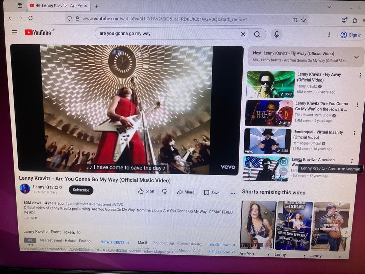
Task: Reload the page with browser refresh icon
Action: pos(31,18)
